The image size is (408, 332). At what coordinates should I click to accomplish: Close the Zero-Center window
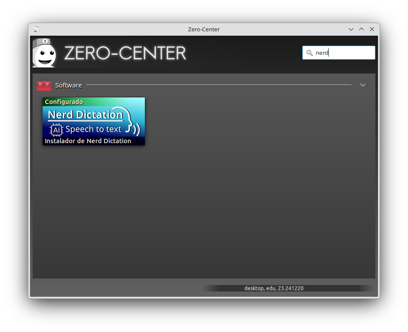click(372, 29)
